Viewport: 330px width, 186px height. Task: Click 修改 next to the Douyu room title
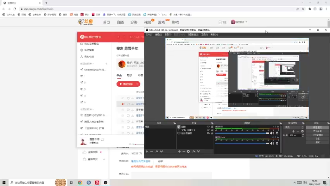coord(160,161)
